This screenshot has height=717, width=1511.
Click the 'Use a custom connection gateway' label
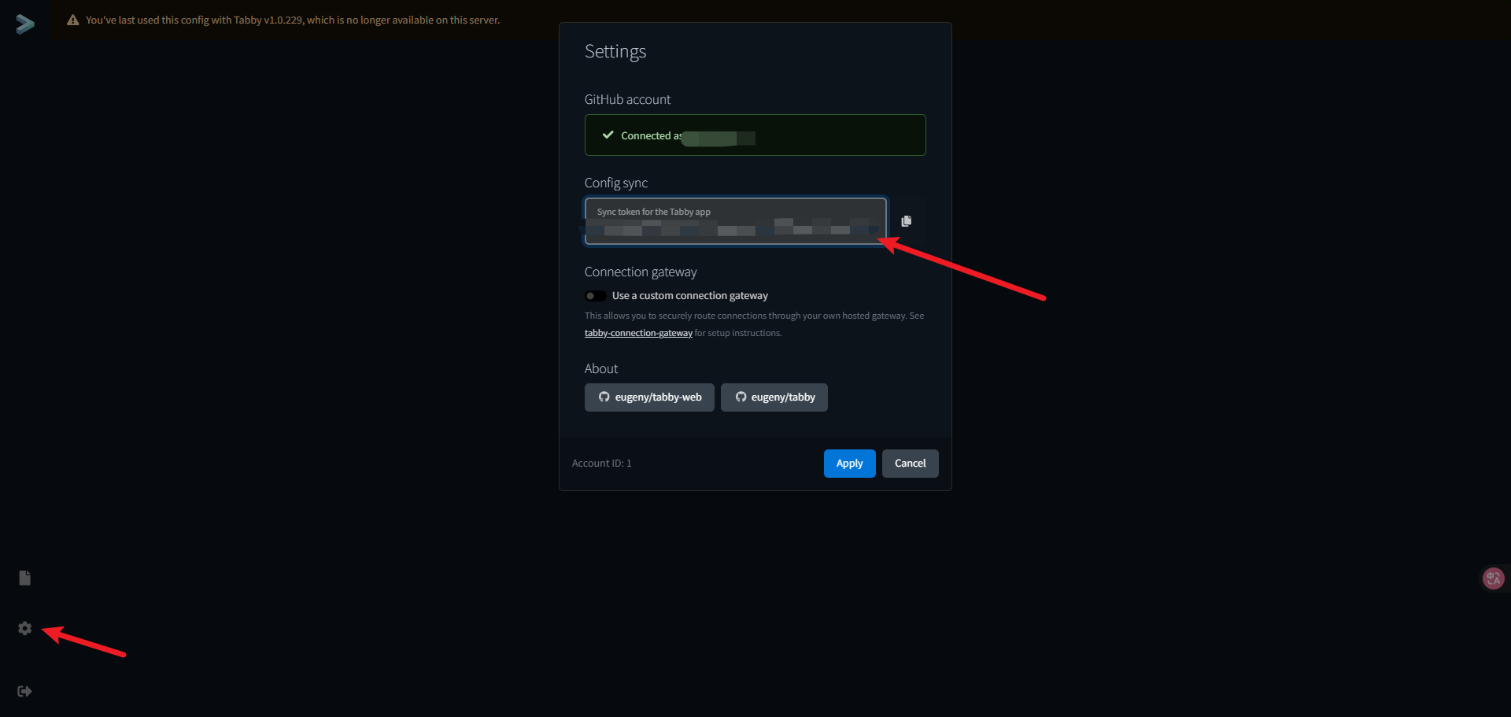coord(689,296)
